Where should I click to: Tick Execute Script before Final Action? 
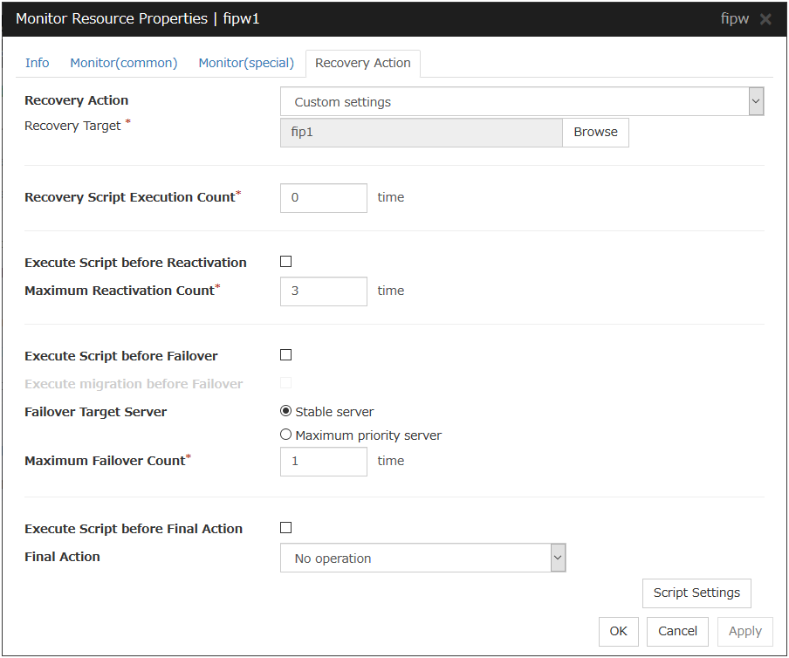point(285,528)
